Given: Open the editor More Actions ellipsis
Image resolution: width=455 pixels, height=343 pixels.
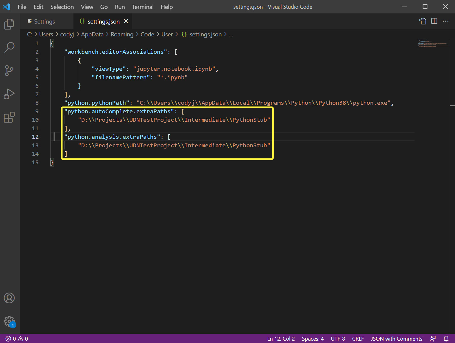Looking at the screenshot, I should (445, 21).
